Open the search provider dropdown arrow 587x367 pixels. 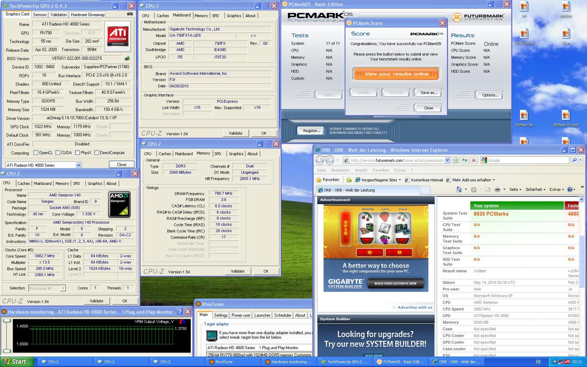[x=580, y=160]
